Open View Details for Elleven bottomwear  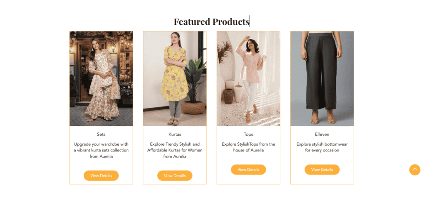click(322, 170)
